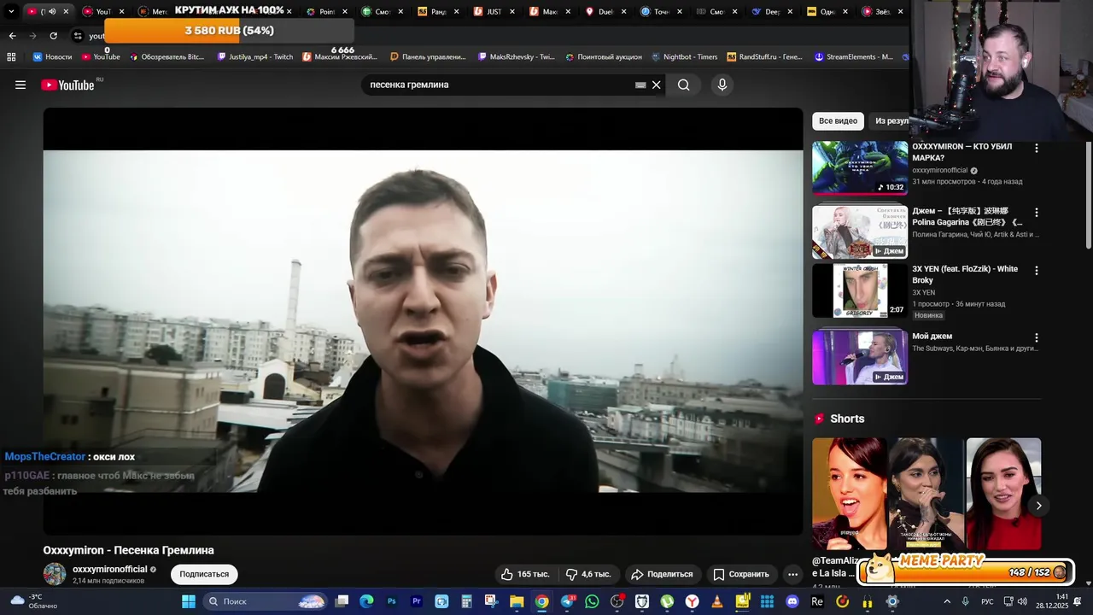Image resolution: width=1093 pixels, height=615 pixels.
Task: Go back in browser
Action: coord(12,36)
